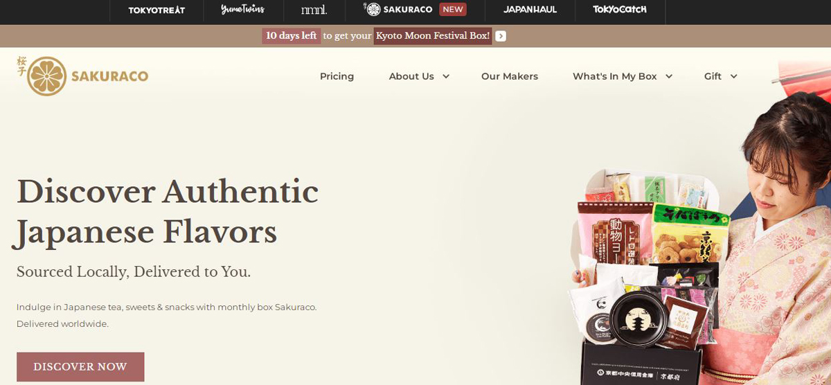The image size is (831, 385).
Task: Expand the Gift dropdown chevron
Action: (x=733, y=77)
